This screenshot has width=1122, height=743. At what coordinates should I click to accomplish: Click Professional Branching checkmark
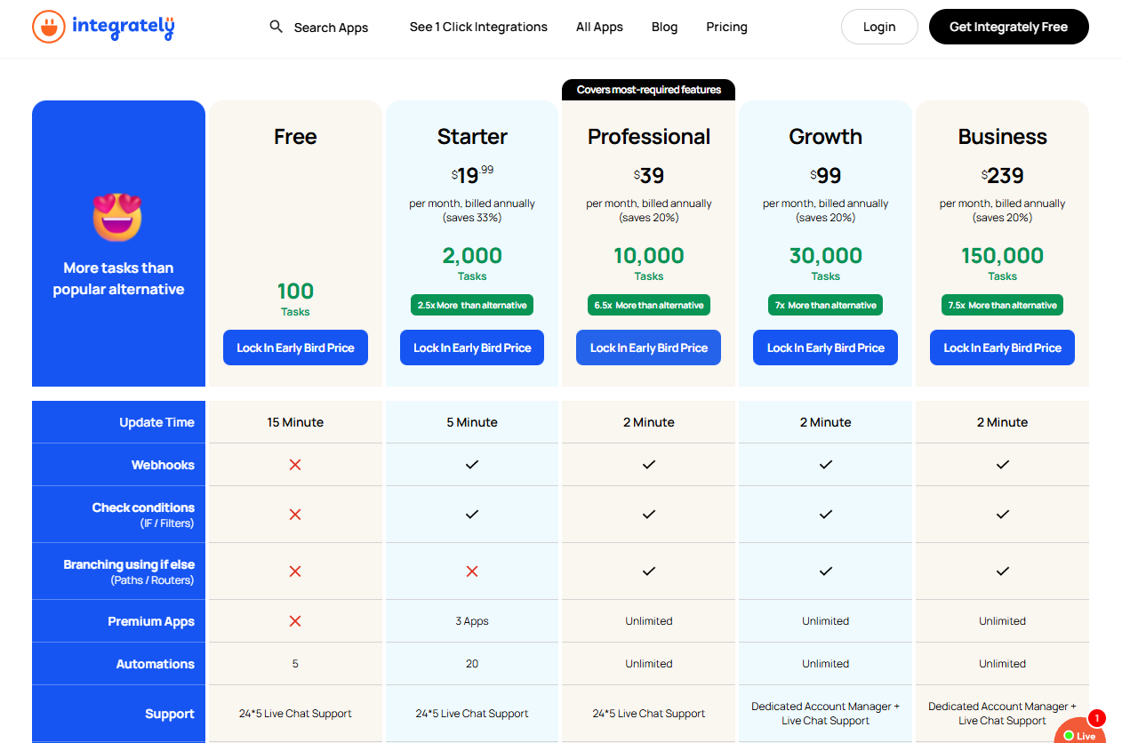coord(649,571)
